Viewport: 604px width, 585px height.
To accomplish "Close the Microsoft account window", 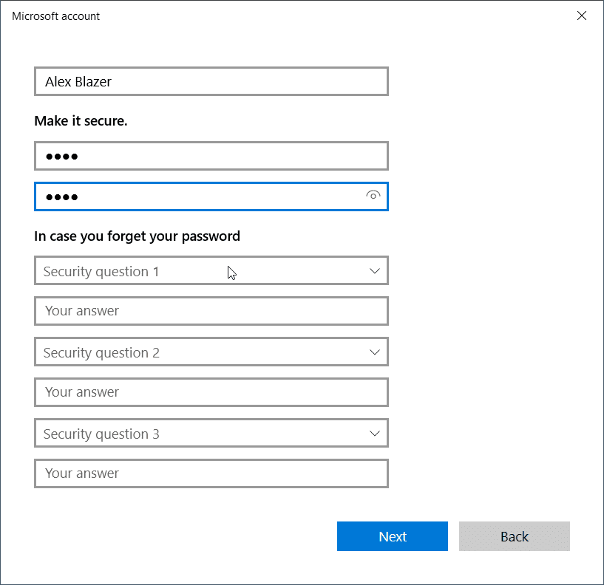I will coord(582,16).
